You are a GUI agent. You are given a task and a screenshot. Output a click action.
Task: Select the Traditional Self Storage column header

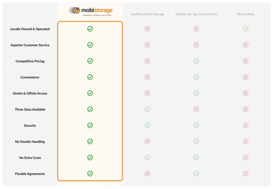pos(147,14)
